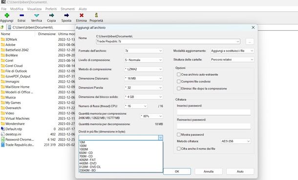Select the 4480M - DVD option
The image size is (298, 180).
[x=121, y=163]
